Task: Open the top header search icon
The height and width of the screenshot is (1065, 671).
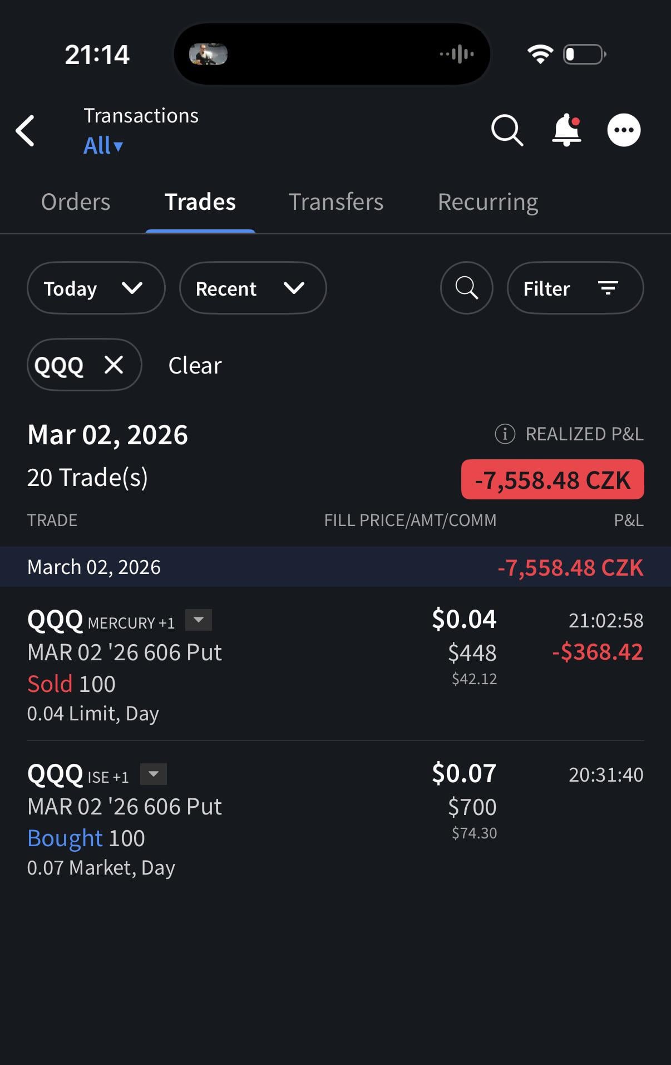Action: pyautogui.click(x=507, y=130)
